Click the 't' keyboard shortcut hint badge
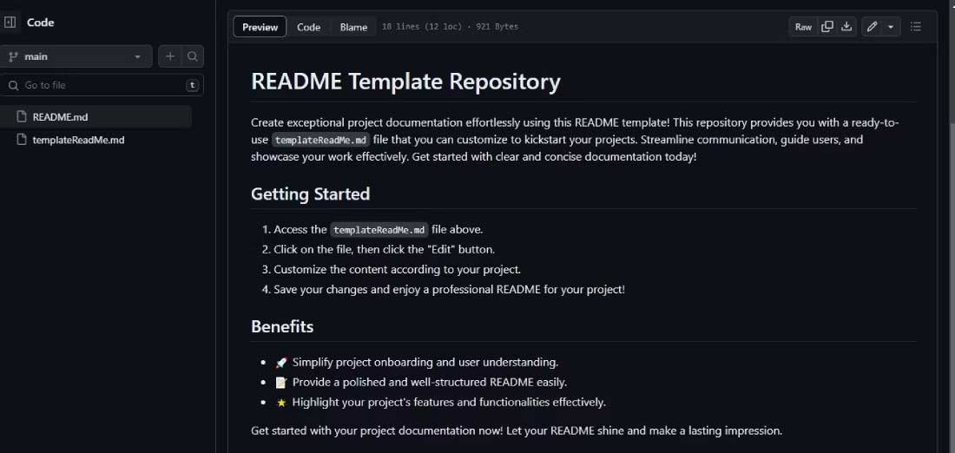Screen dimensions: 955x453 click(193, 85)
